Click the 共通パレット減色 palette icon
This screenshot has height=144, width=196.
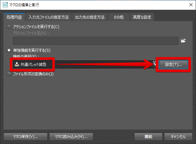[17, 64]
